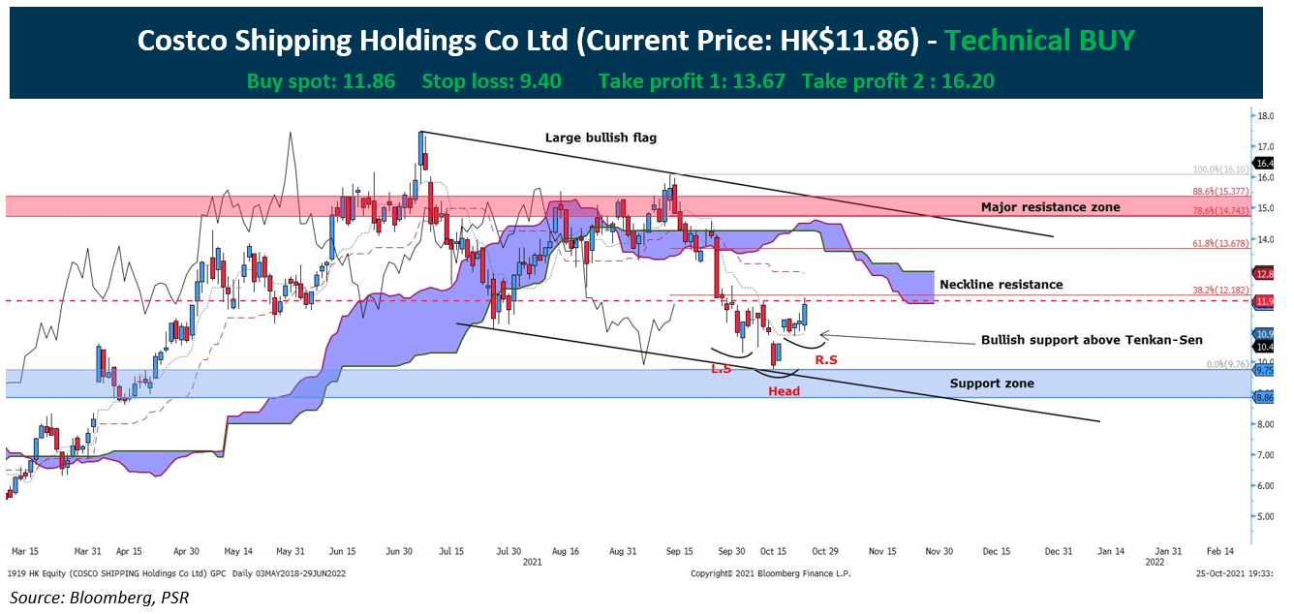This screenshot has height=614, width=1294.
Task: Click the 'Jun 15' date axis label
Action: tap(343, 550)
